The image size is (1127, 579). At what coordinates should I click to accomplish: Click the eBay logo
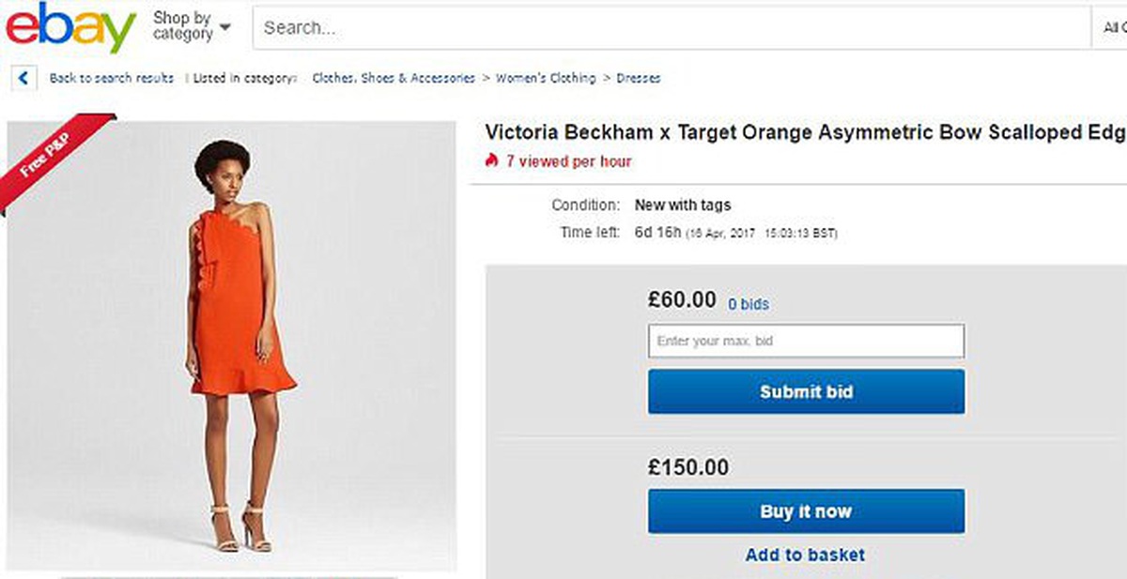[70, 28]
